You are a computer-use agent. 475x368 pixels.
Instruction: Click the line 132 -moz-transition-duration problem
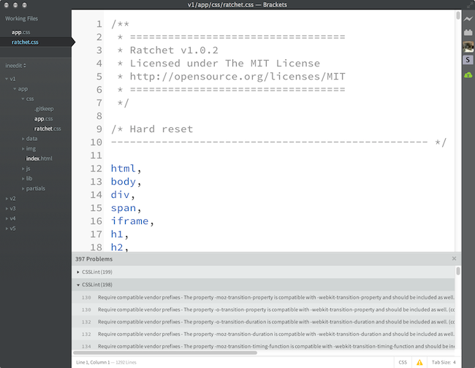263,334
